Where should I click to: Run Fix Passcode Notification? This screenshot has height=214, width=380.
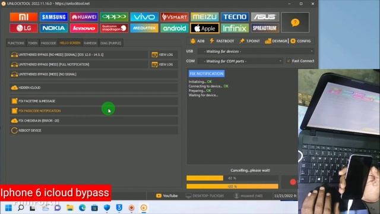(x=94, y=111)
